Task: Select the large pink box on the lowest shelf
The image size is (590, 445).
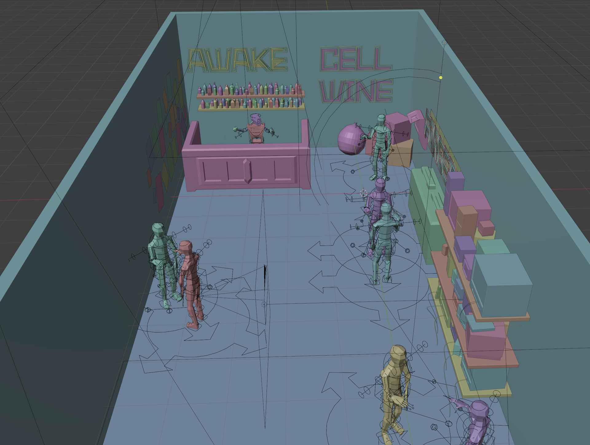Action: click(486, 341)
